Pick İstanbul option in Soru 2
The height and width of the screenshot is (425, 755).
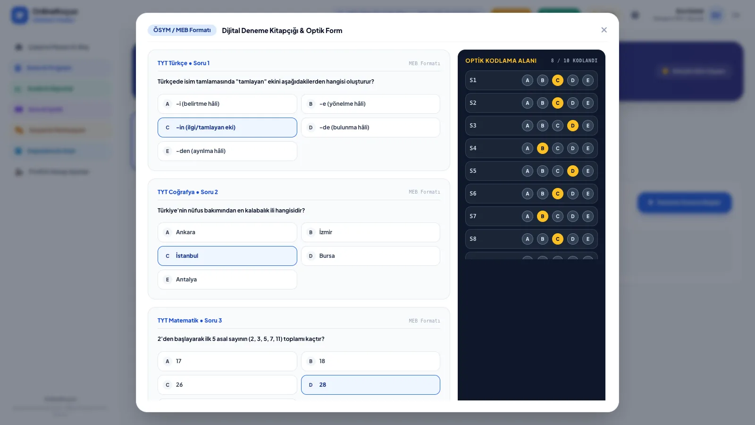coord(227,256)
